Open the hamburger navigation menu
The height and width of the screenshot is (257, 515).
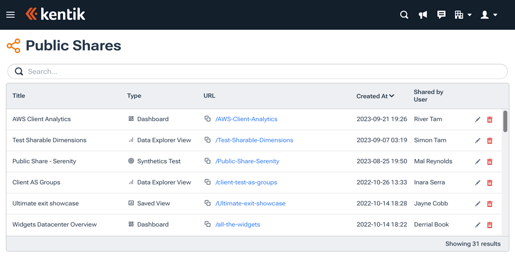coord(11,15)
